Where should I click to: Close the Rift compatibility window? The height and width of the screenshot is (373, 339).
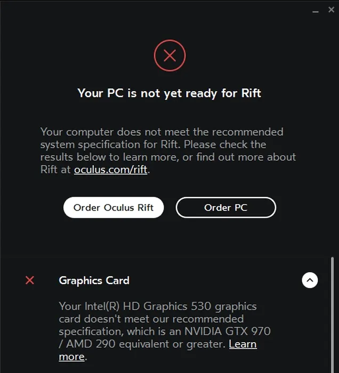tap(331, 10)
